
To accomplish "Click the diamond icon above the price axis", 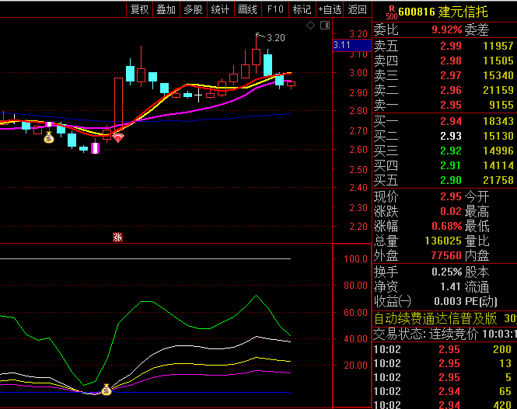I will [310, 26].
